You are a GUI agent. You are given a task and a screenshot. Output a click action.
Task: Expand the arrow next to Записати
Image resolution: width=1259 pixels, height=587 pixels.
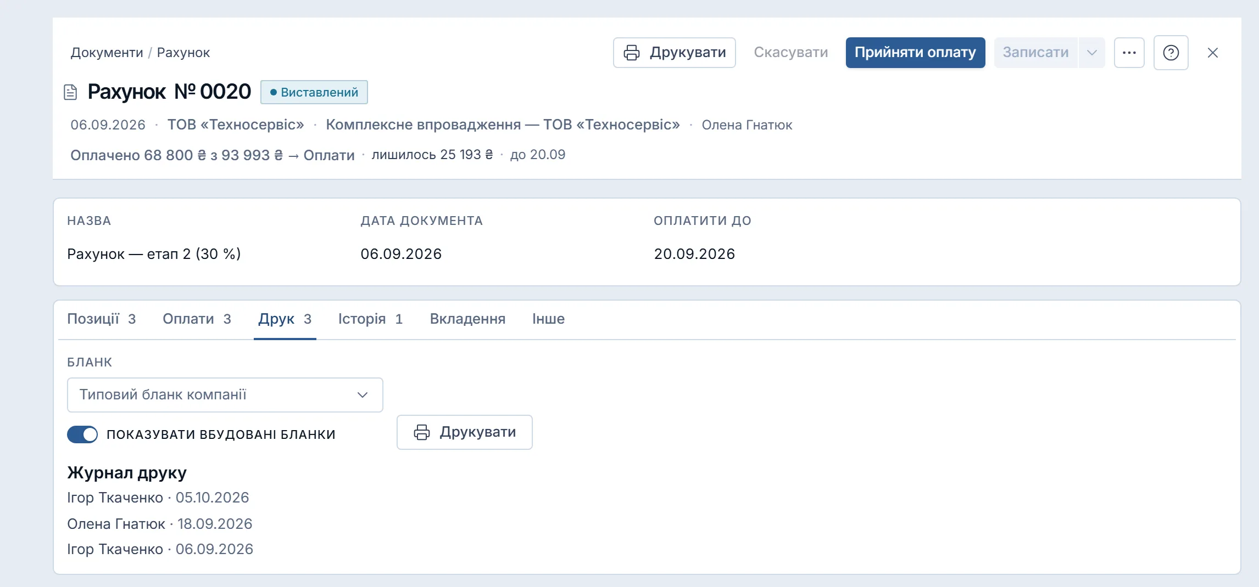coord(1092,53)
